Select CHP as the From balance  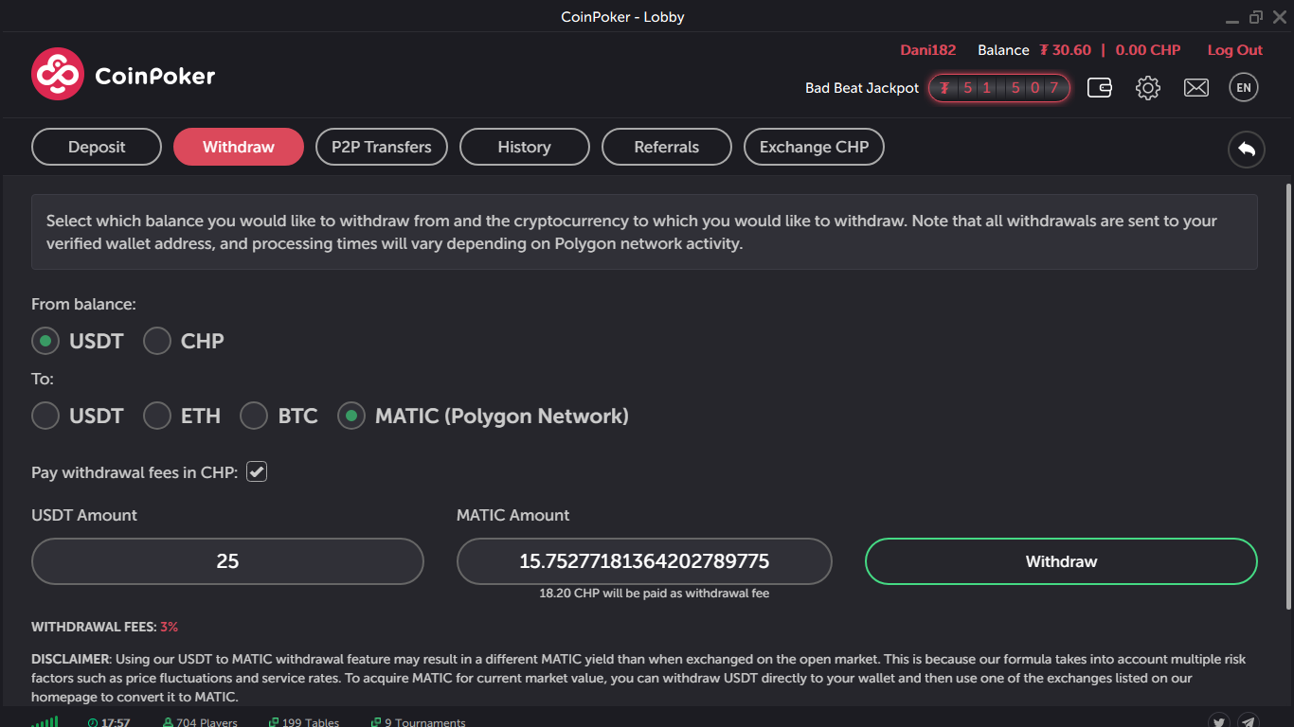(157, 341)
